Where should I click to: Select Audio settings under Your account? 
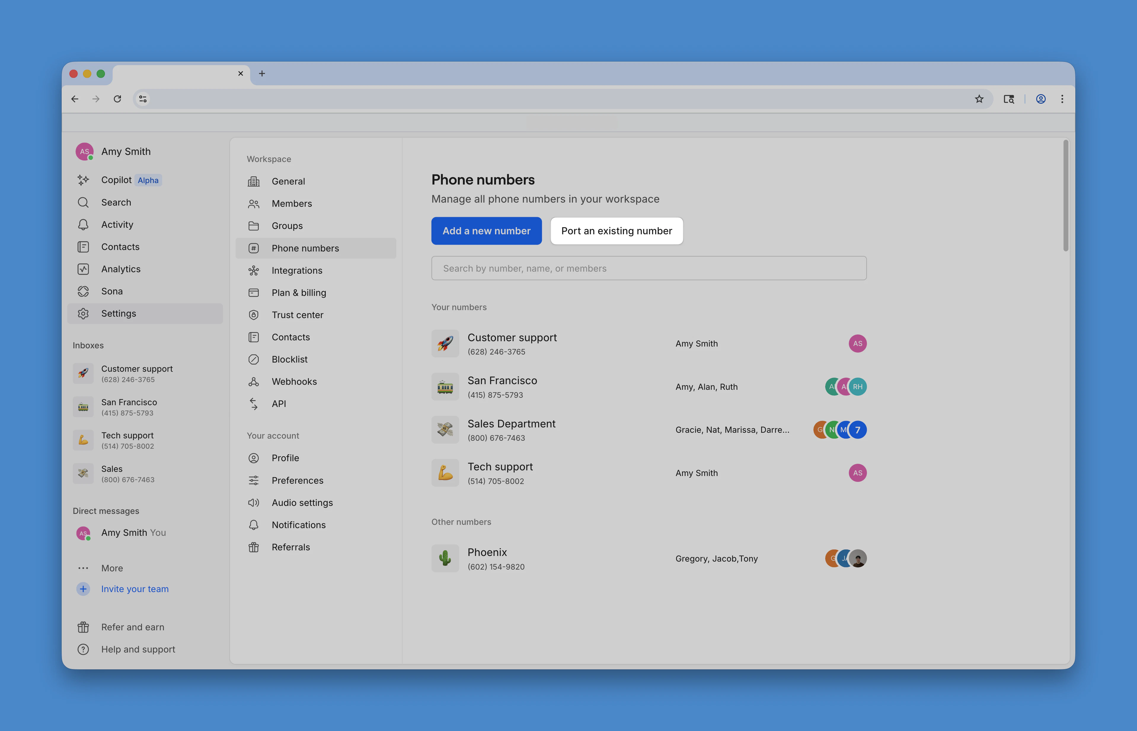point(316,503)
